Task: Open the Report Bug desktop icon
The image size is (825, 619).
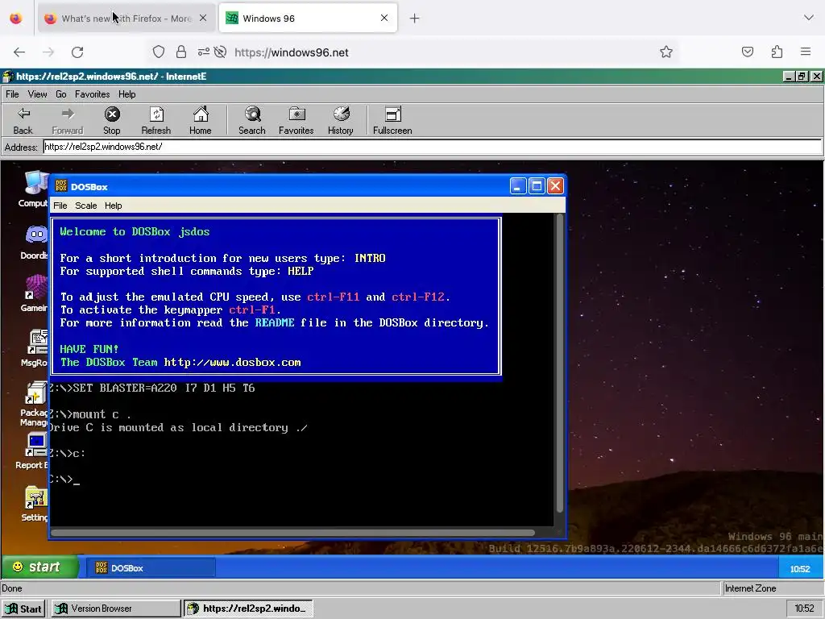Action: tap(32, 451)
